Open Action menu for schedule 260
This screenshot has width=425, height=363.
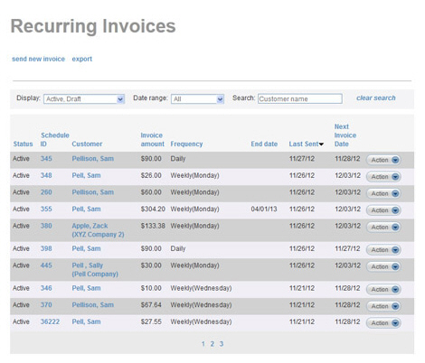click(383, 193)
